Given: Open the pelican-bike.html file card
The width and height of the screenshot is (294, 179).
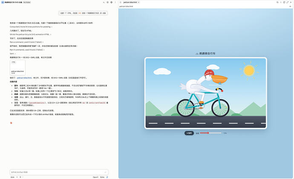Looking at the screenshot, I should click(x=17, y=67).
